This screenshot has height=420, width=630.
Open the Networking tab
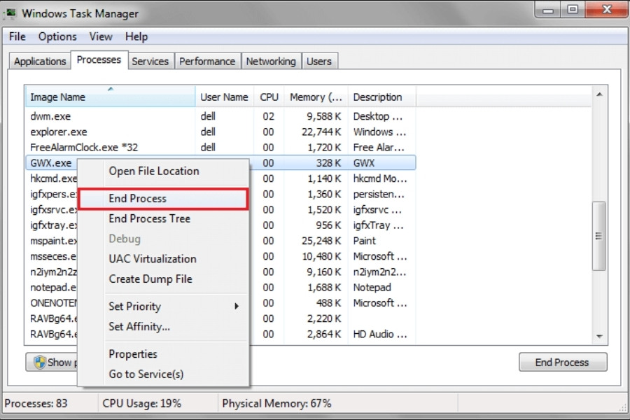(x=270, y=62)
